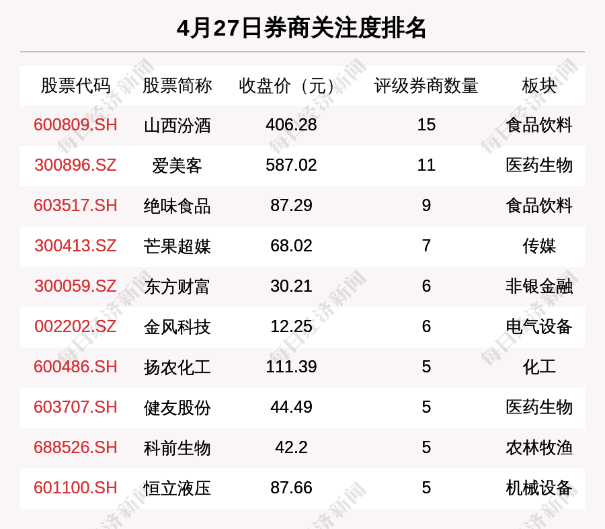Click sector 农林牧渔
This screenshot has width=605, height=529.
point(539,448)
